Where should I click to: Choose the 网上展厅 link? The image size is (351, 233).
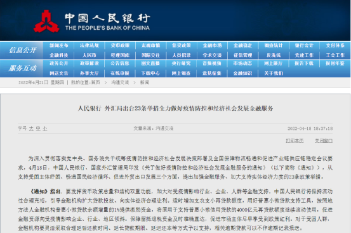tap(274, 63)
